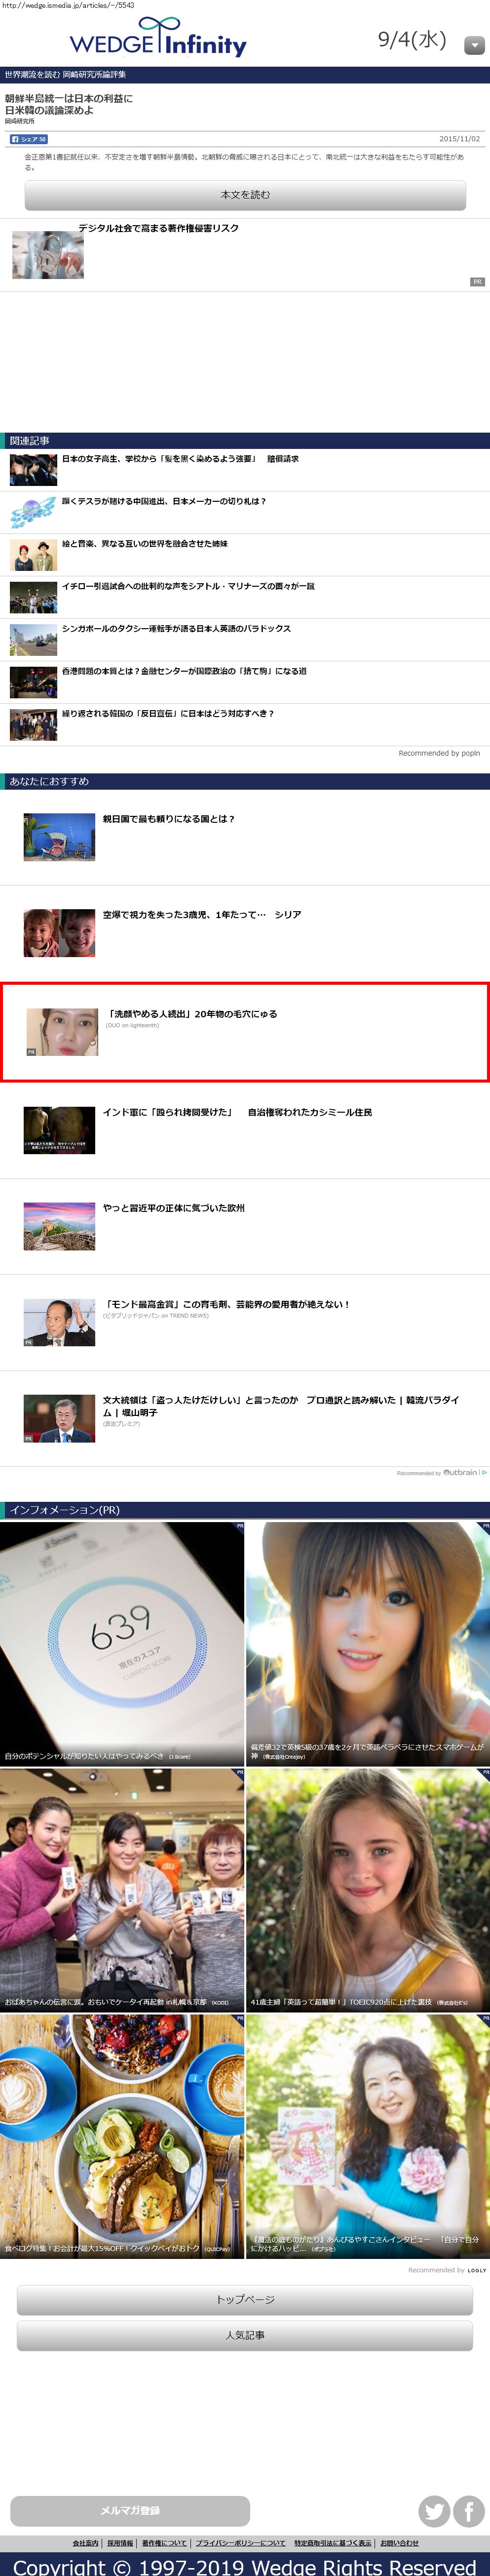Screen dimensions: 490x2576
Task: Open the 著作権について footer link
Action: (164, 2542)
